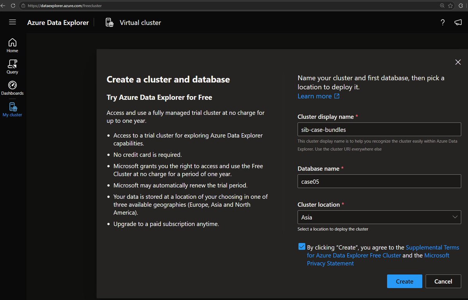Click 'No credit card is required.' bullet
Viewport: 468px width, 300px height.
click(x=148, y=155)
